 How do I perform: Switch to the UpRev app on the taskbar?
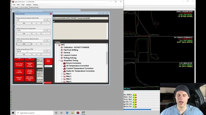(x=78, y=113)
